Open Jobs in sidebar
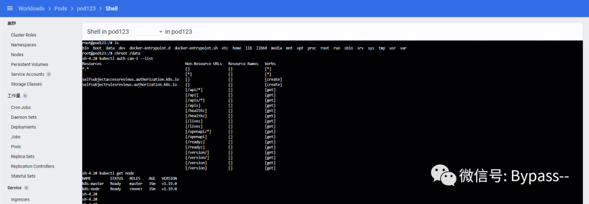Screen dimensions: 589x204 pos(16,137)
